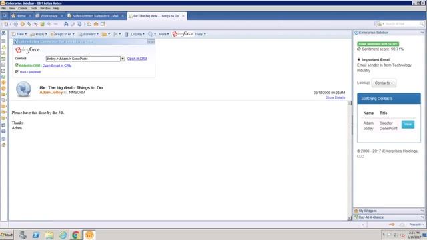Open the folder dropdown in mail toolbar
The height and width of the screenshot is (240, 427).
pyautogui.click(x=106, y=34)
